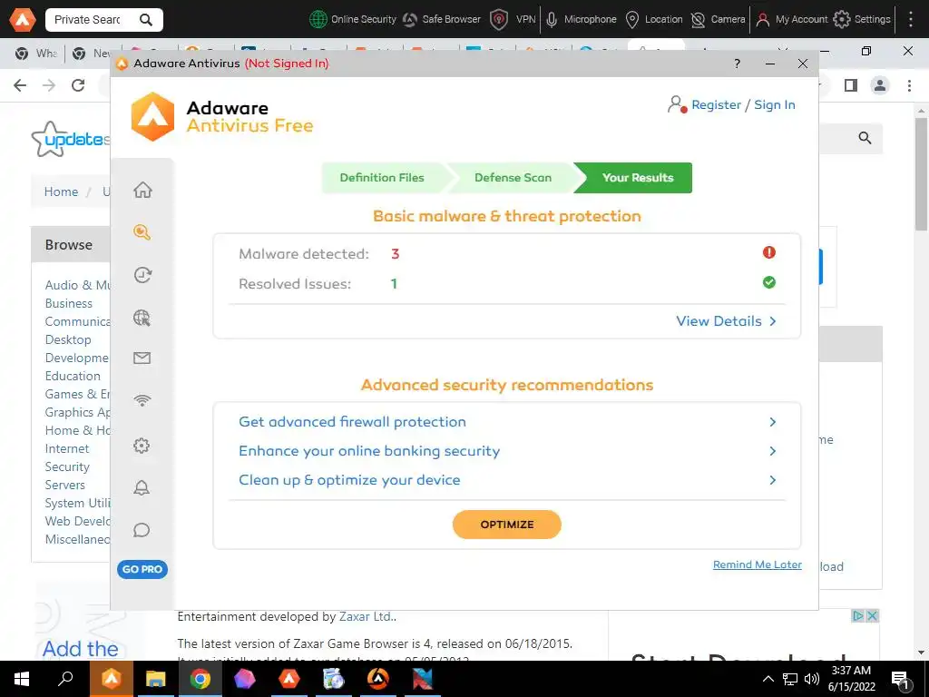Open the Email Protection envelope icon
The image size is (929, 697).
142,358
